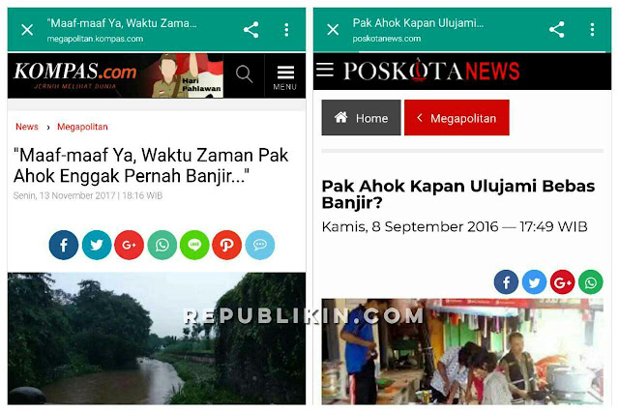Screen dimensions: 619x412
Task: Share the Kompas article via share icon
Action: pyautogui.click(x=251, y=30)
